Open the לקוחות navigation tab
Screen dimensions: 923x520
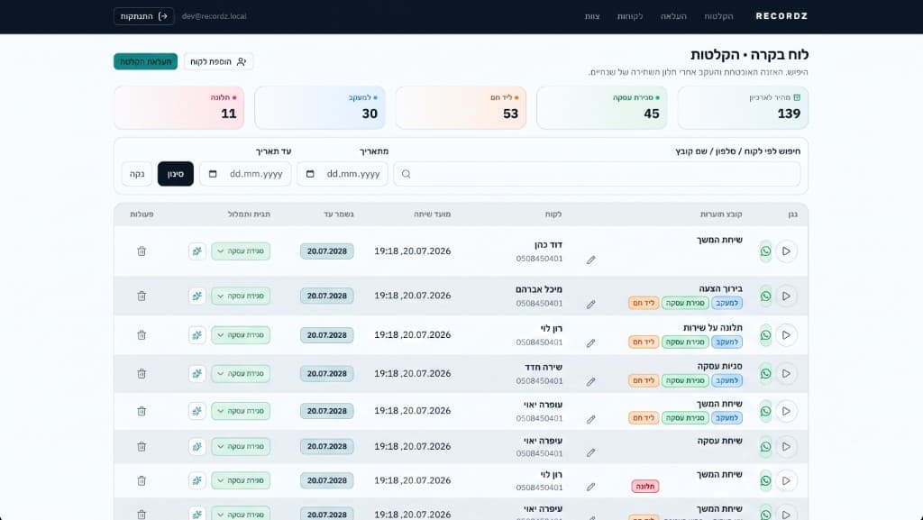(x=630, y=16)
